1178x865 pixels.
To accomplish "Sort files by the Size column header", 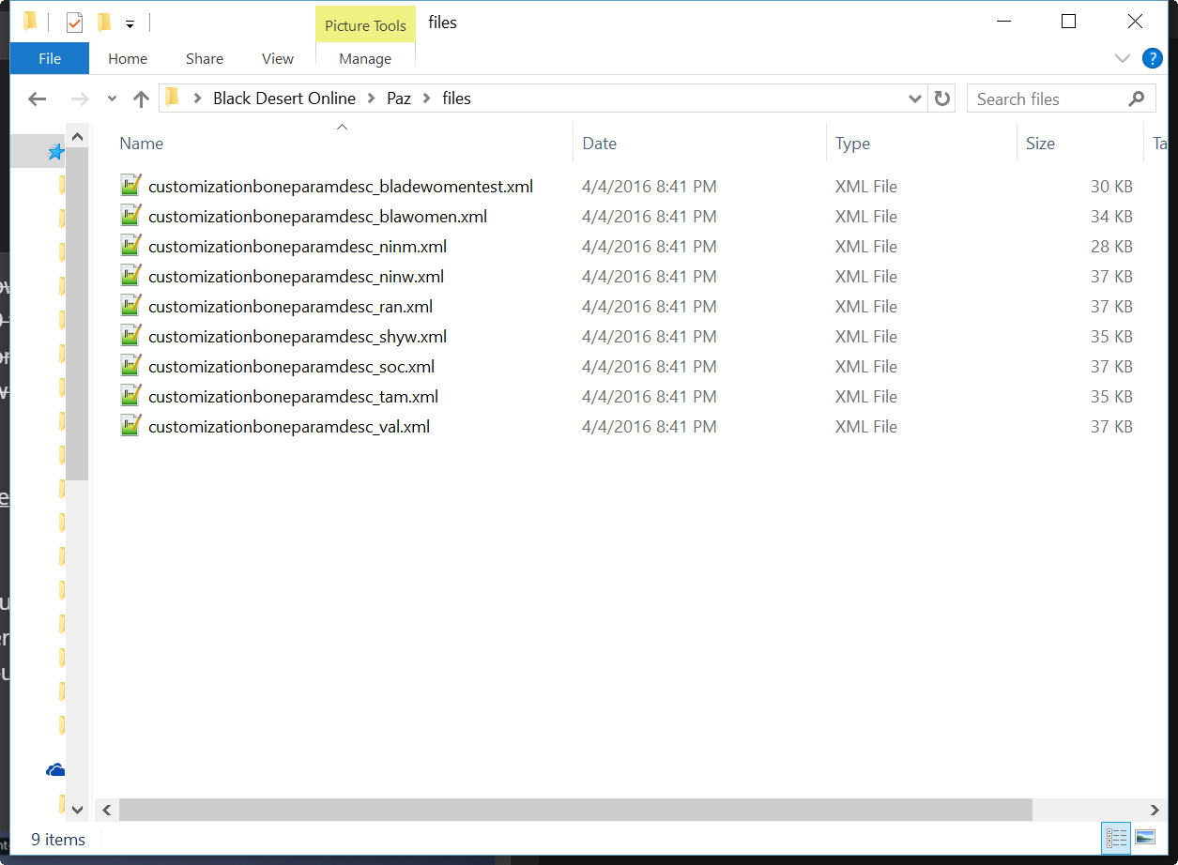I will pos(1040,144).
